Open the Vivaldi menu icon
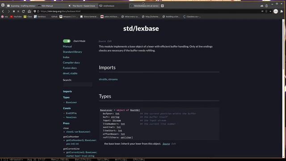The height and width of the screenshot is (161, 286). pyautogui.click(x=3, y=5)
